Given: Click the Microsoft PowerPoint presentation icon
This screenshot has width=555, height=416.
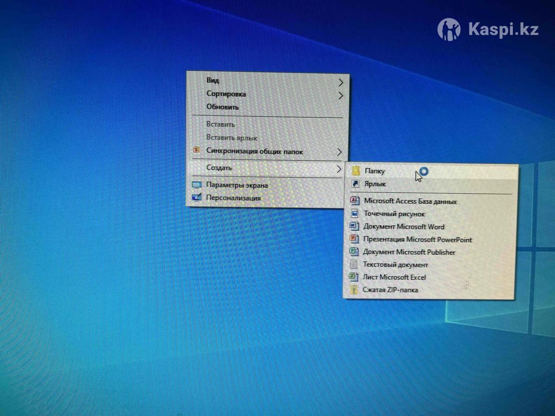Looking at the screenshot, I should point(354,239).
